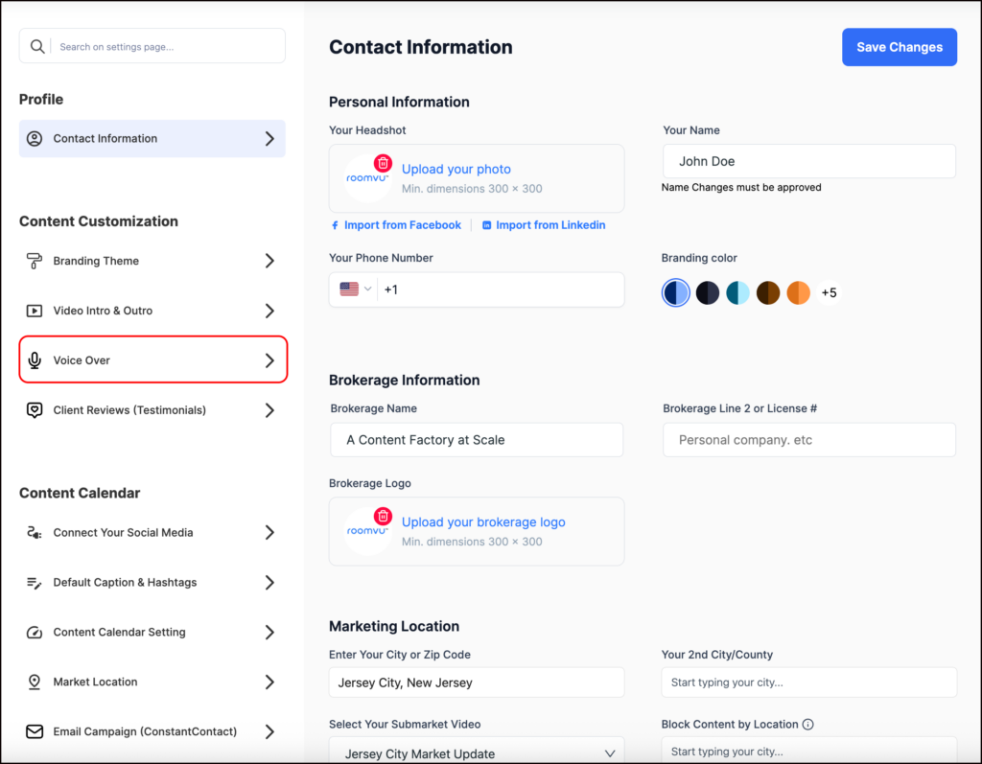Screen dimensions: 982x764
Task: Click the microphone Voice Over icon
Action: tap(35, 360)
